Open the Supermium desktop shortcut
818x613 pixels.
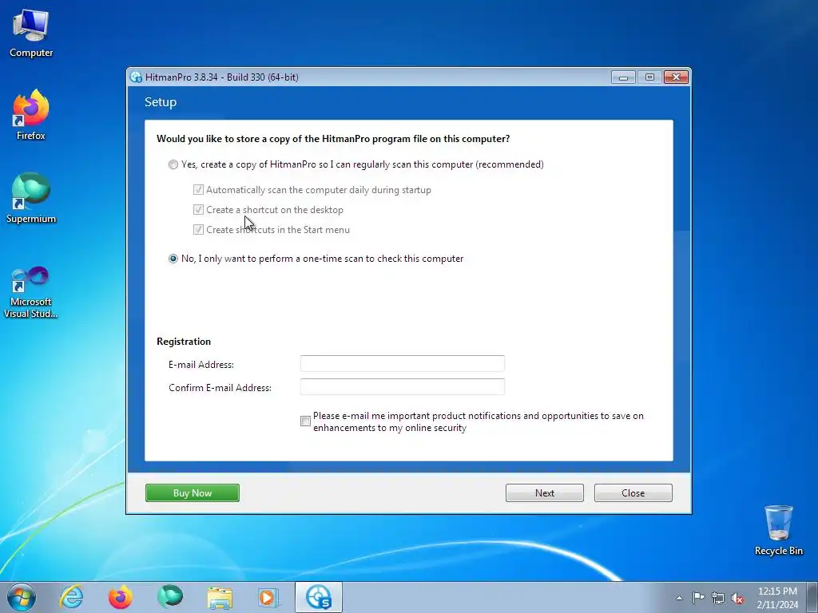31,198
